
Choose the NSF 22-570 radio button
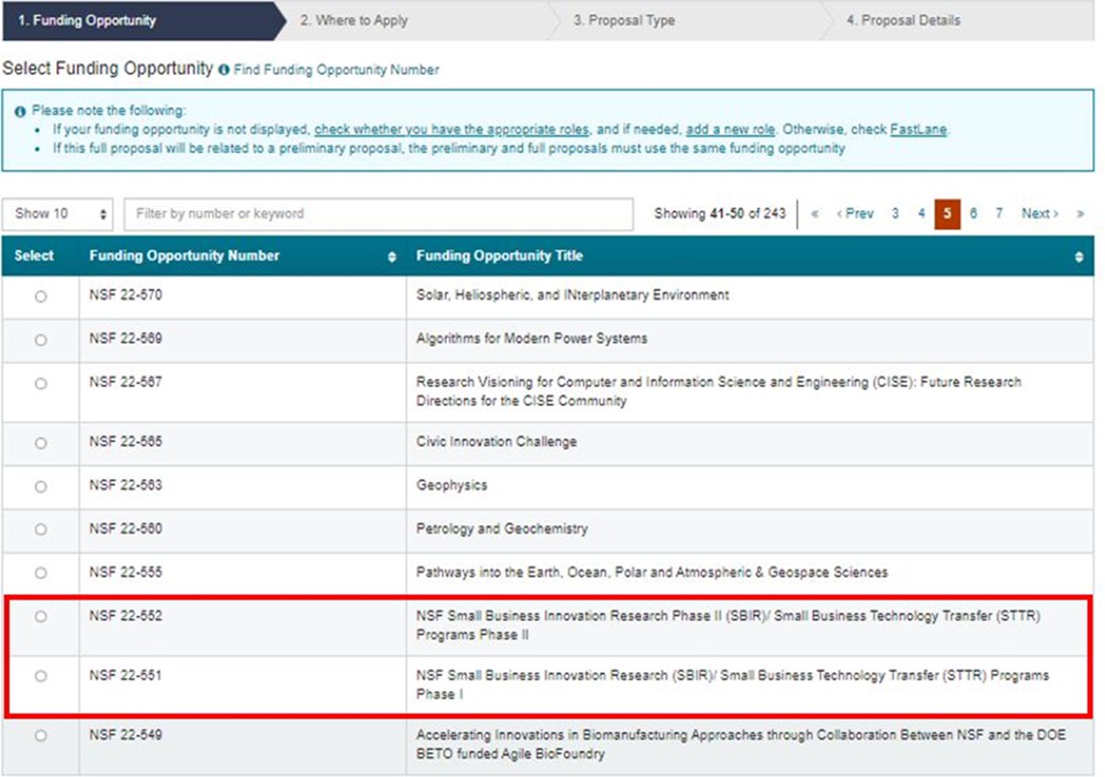point(40,296)
